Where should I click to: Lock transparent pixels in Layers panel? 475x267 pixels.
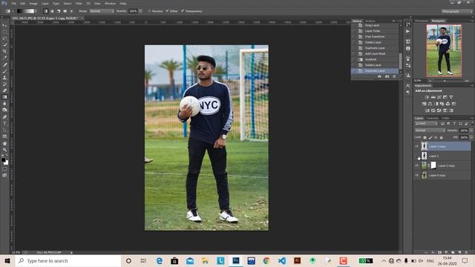pos(425,138)
